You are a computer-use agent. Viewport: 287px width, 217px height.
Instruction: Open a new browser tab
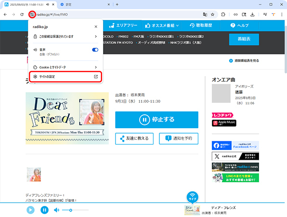pyautogui.click(x=117, y=5)
